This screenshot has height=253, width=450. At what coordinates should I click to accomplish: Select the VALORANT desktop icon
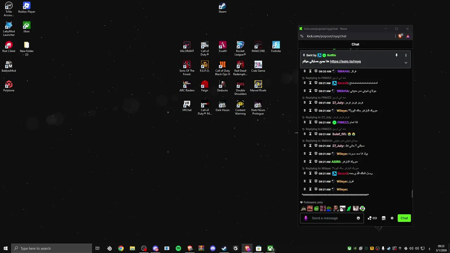pyautogui.click(x=187, y=47)
